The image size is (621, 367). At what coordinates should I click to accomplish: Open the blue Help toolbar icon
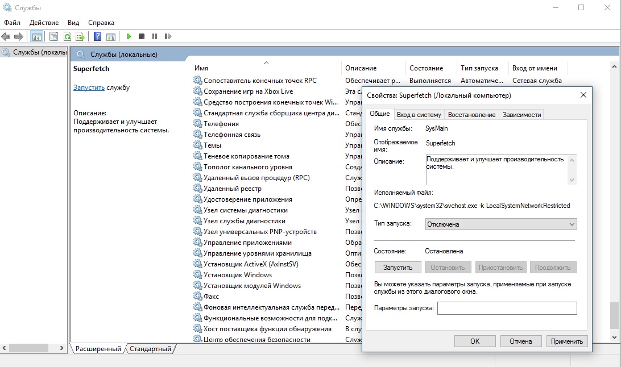pyautogui.click(x=97, y=36)
